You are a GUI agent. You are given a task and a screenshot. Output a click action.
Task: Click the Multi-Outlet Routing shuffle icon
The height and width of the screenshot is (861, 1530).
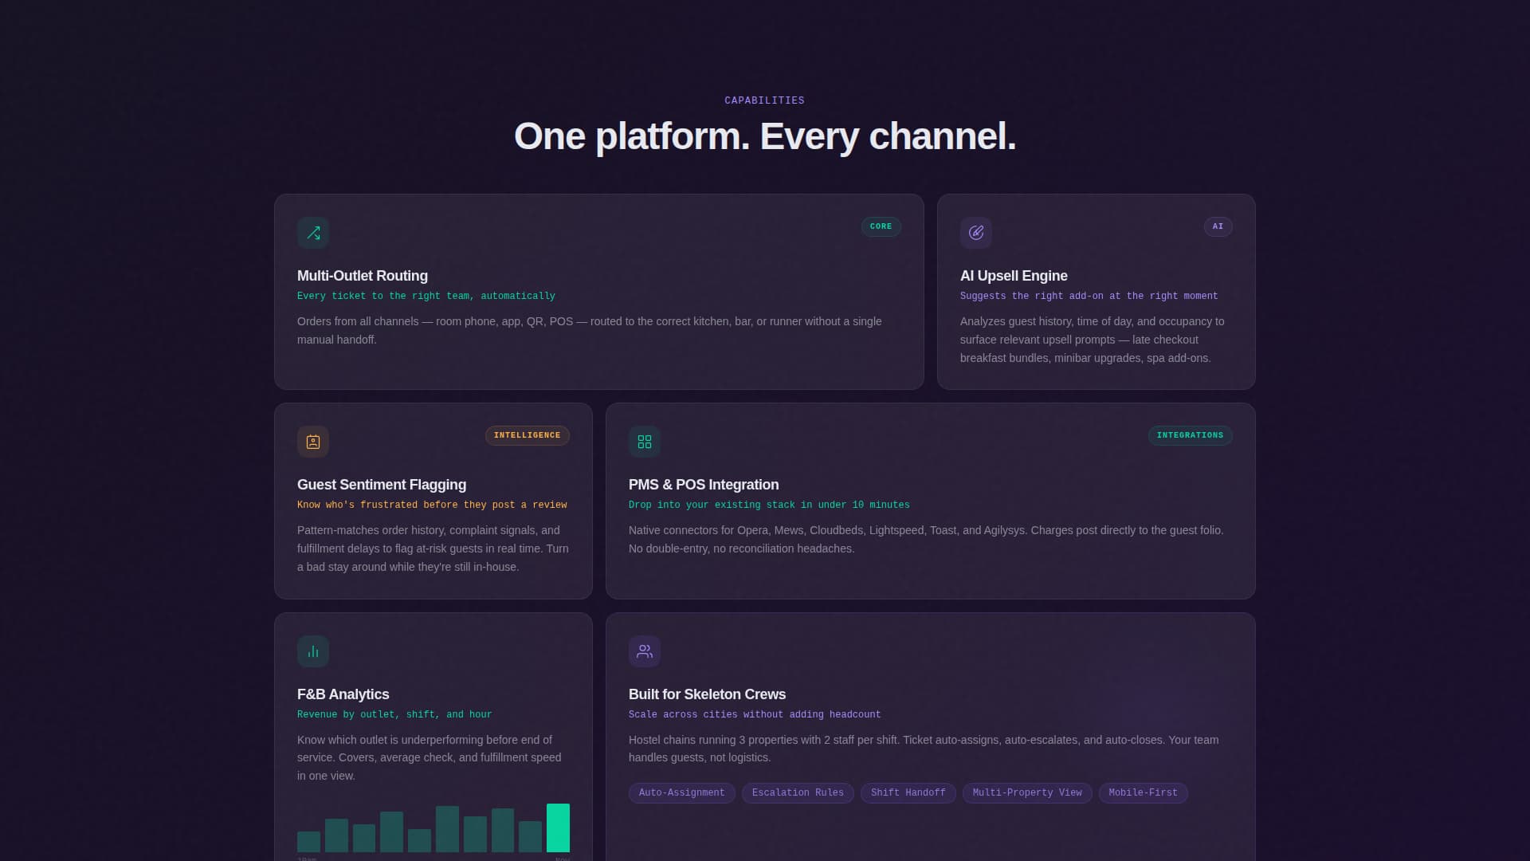tap(313, 233)
